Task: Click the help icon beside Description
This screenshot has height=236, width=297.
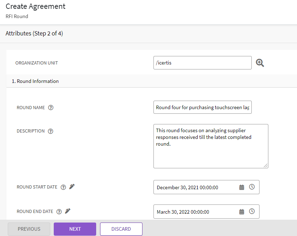Action: (x=51, y=131)
